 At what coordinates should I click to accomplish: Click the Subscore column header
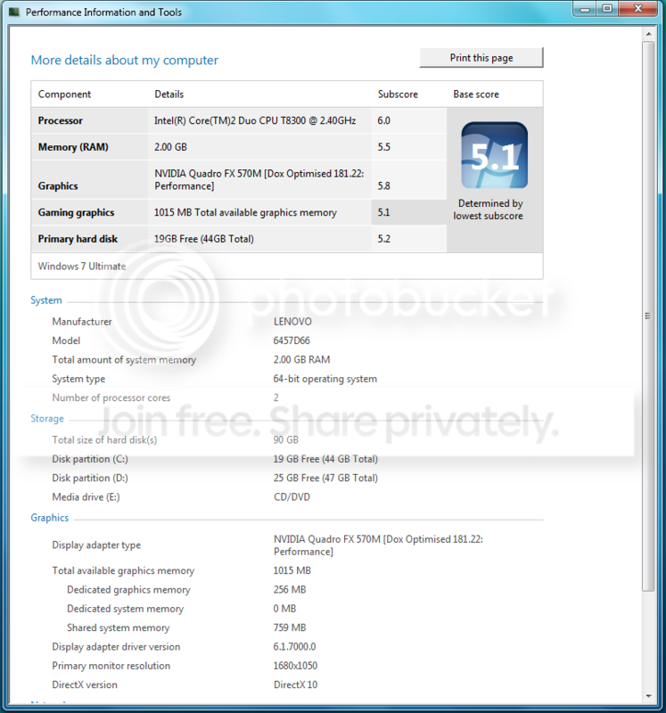[x=398, y=94]
